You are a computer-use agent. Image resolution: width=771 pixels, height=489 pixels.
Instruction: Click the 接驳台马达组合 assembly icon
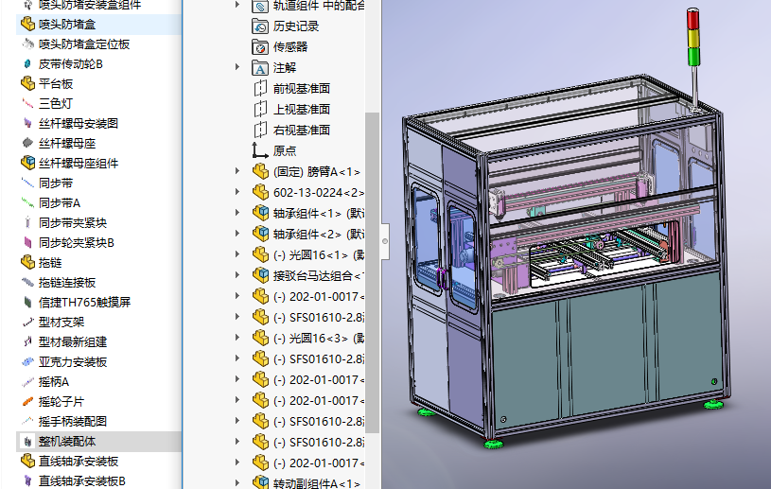tap(259, 275)
